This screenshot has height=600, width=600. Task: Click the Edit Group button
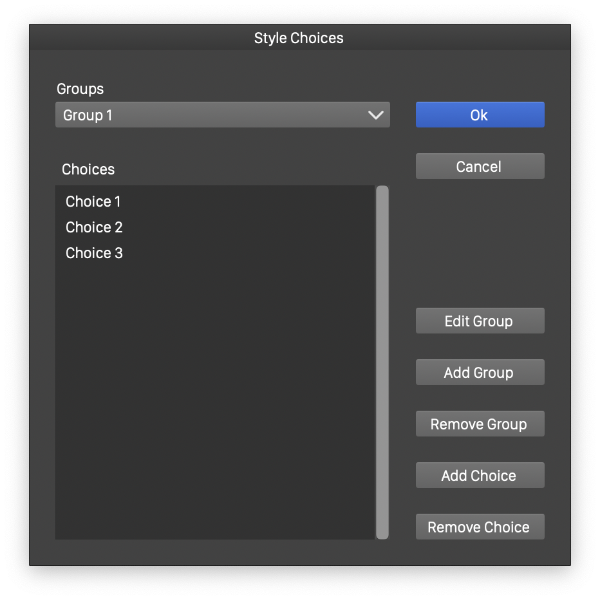coord(480,321)
